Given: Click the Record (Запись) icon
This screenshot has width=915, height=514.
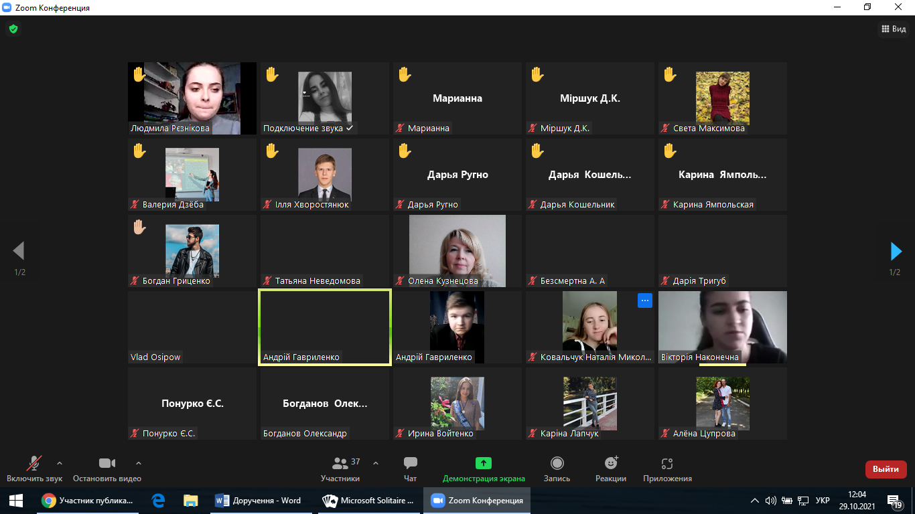Looking at the screenshot, I should 557,463.
